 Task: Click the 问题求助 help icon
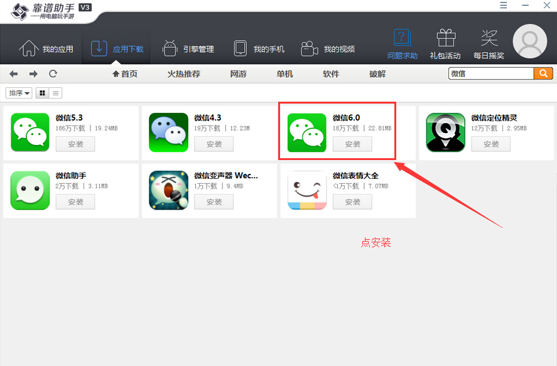pyautogui.click(x=402, y=38)
